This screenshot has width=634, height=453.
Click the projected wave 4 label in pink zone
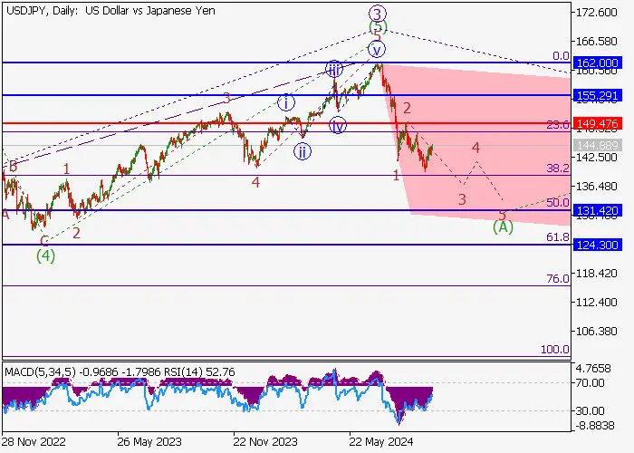475,148
